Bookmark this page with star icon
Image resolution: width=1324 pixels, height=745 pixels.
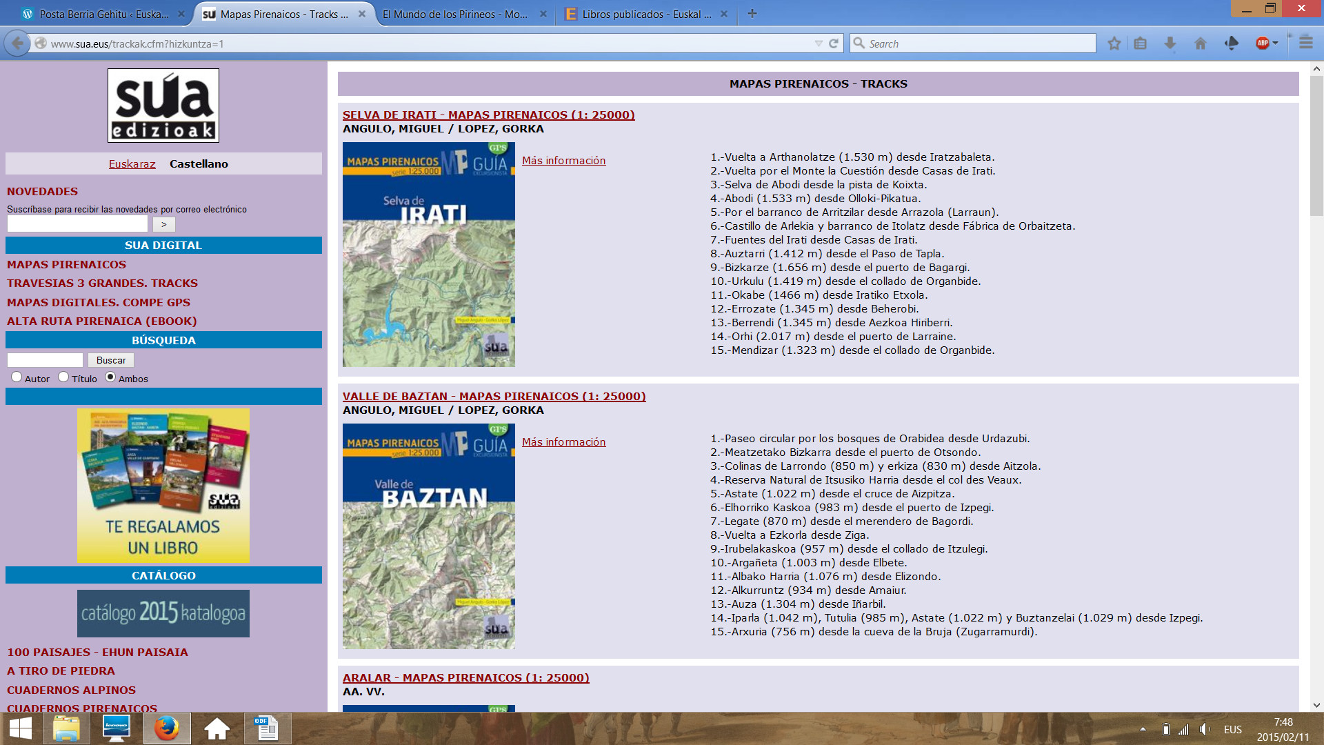pos(1114,43)
